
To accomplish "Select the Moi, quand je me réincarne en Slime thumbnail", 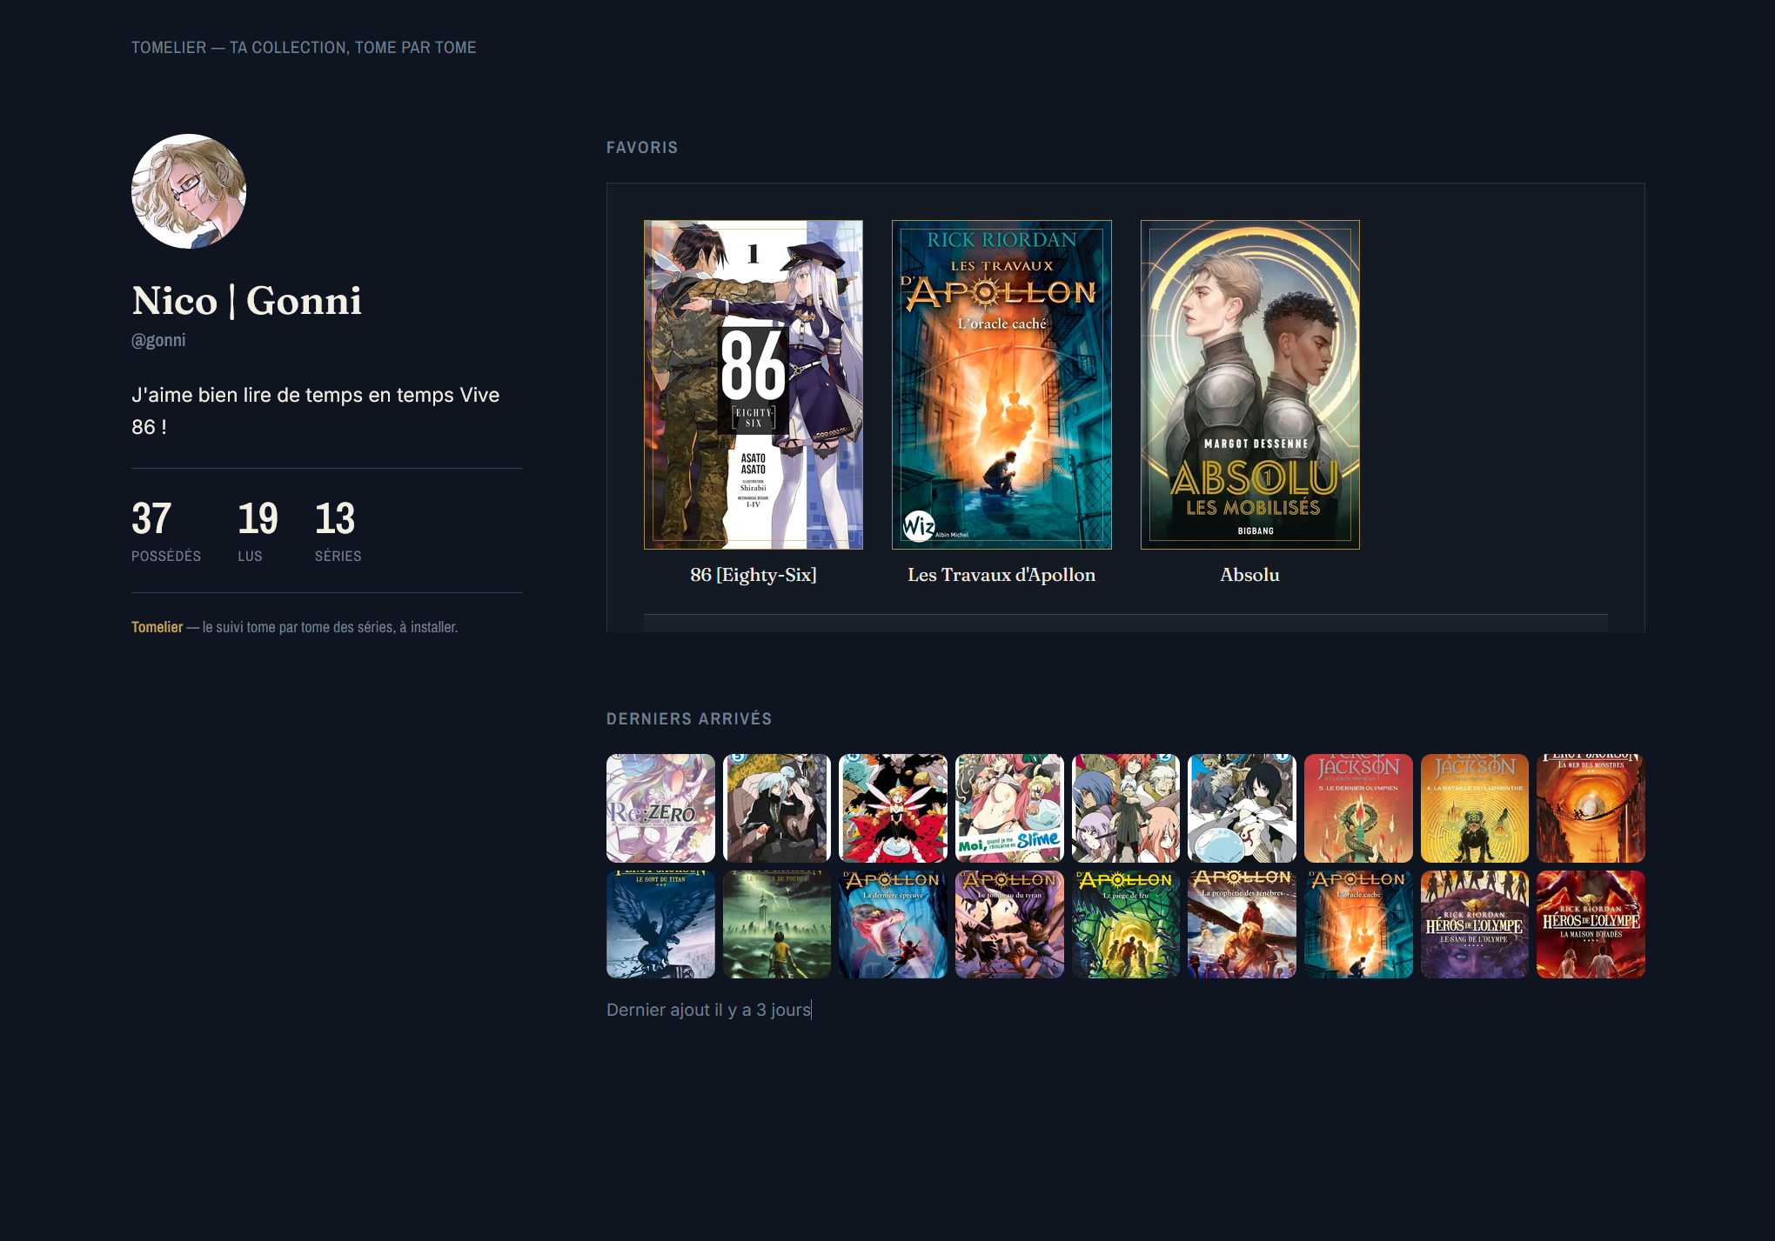I will tap(1009, 808).
